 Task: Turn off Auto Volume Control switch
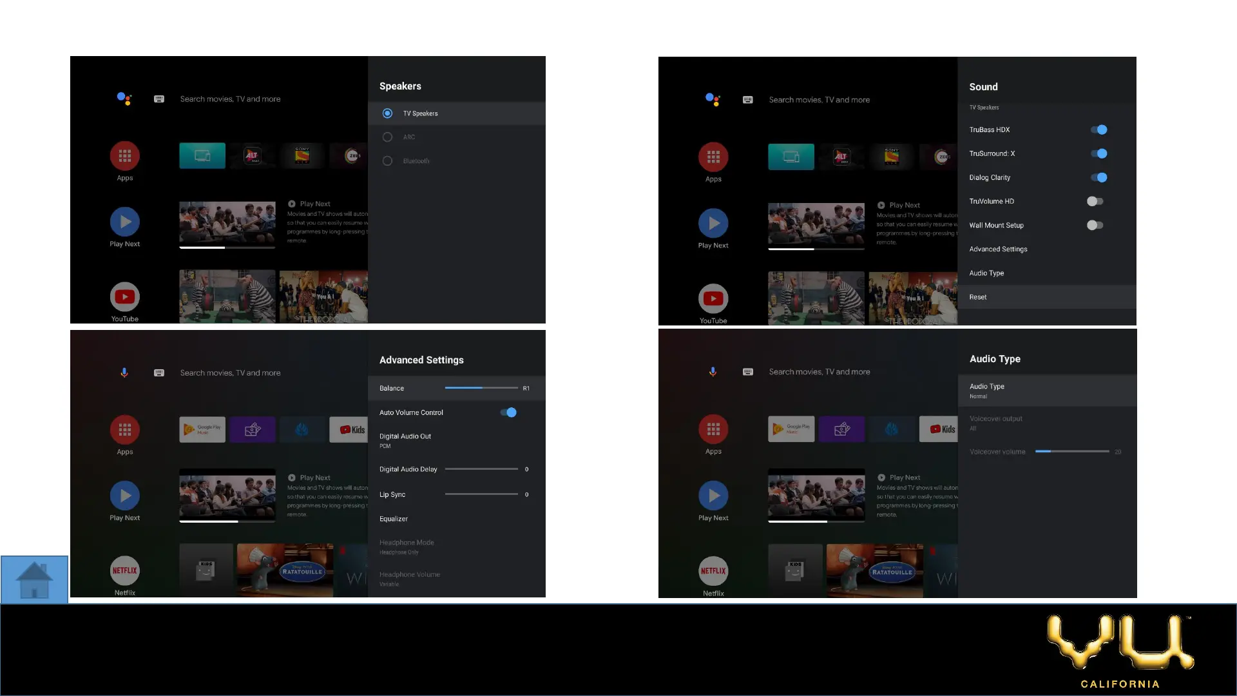click(x=508, y=412)
